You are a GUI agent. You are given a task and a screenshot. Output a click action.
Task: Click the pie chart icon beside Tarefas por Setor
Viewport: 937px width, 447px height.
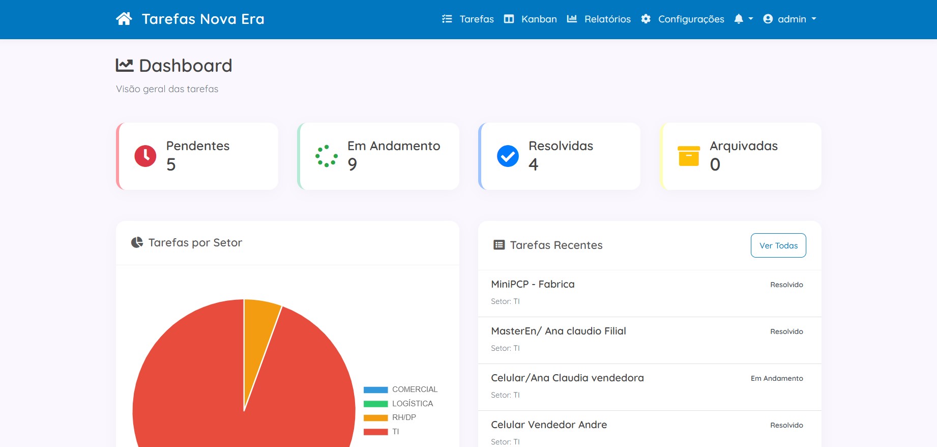[137, 242]
